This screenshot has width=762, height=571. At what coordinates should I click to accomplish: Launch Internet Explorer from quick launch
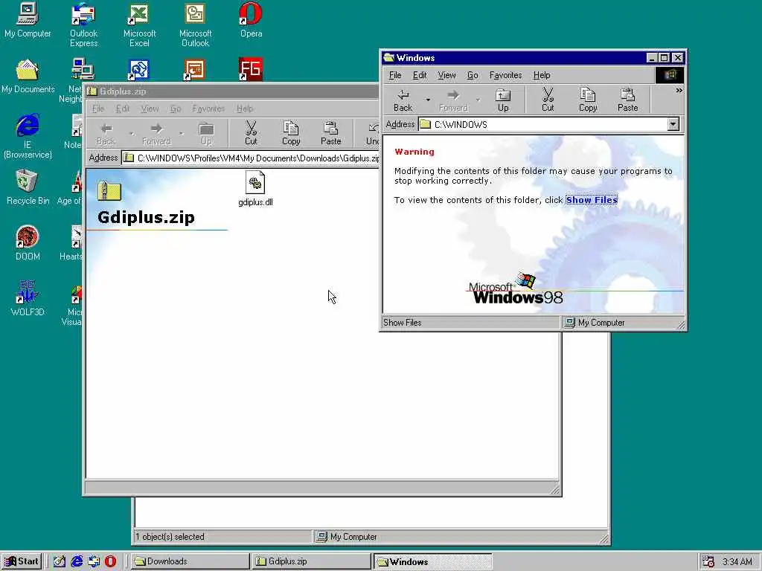coord(77,561)
